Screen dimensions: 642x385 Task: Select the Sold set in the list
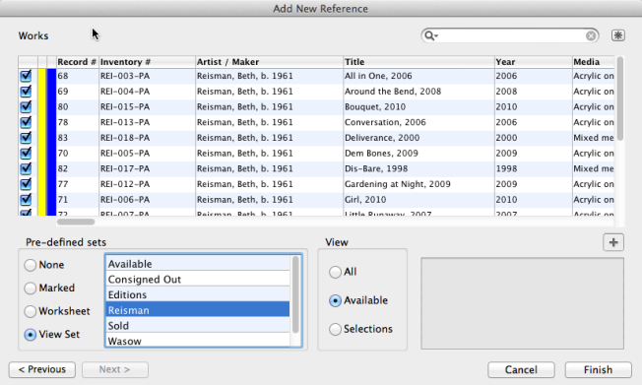[197, 326]
